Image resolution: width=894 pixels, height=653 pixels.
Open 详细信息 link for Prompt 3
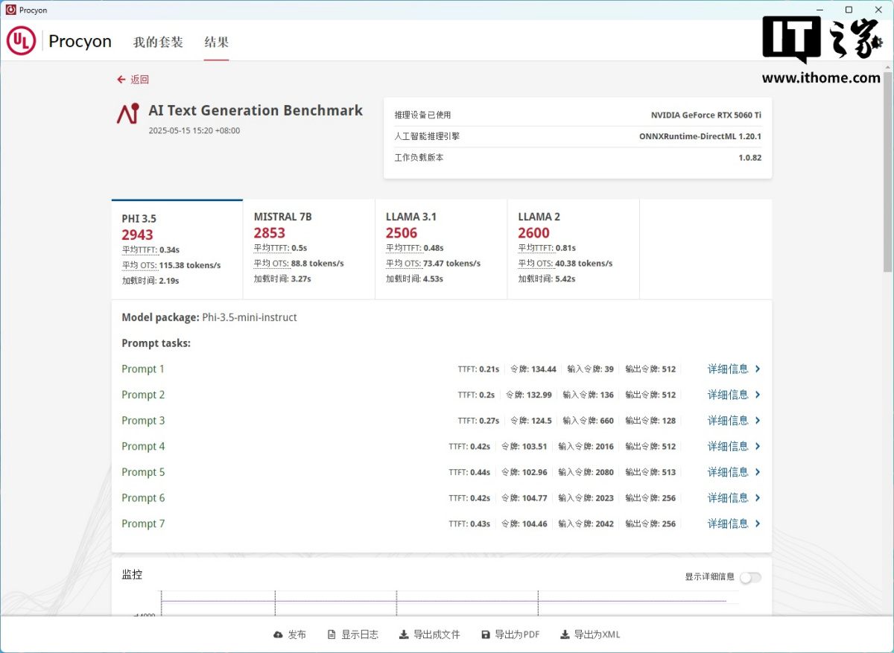728,421
